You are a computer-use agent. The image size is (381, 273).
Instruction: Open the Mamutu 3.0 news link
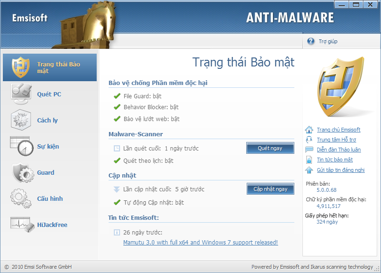click(x=201, y=242)
